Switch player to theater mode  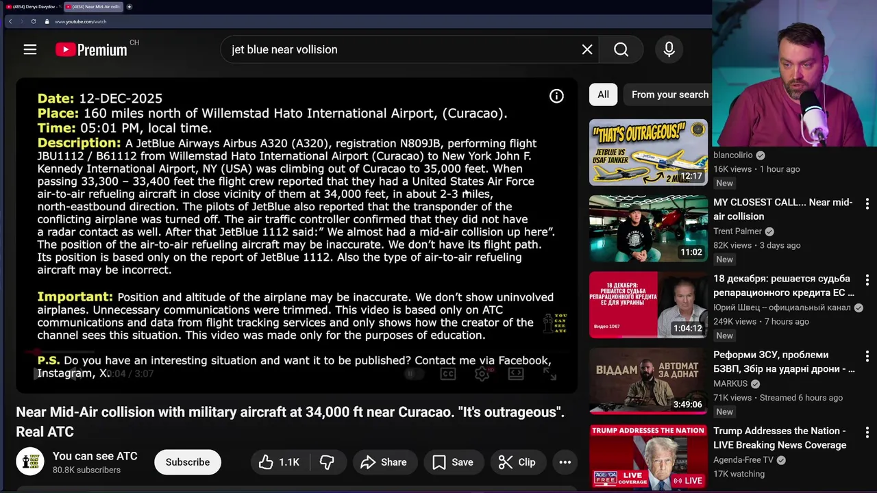pos(516,373)
